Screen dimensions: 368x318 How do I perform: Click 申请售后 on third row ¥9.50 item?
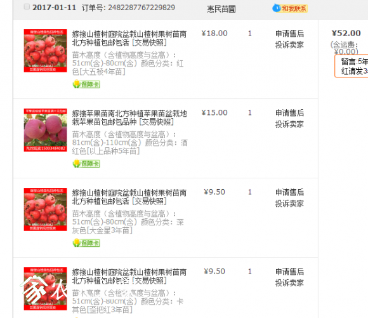289,192
